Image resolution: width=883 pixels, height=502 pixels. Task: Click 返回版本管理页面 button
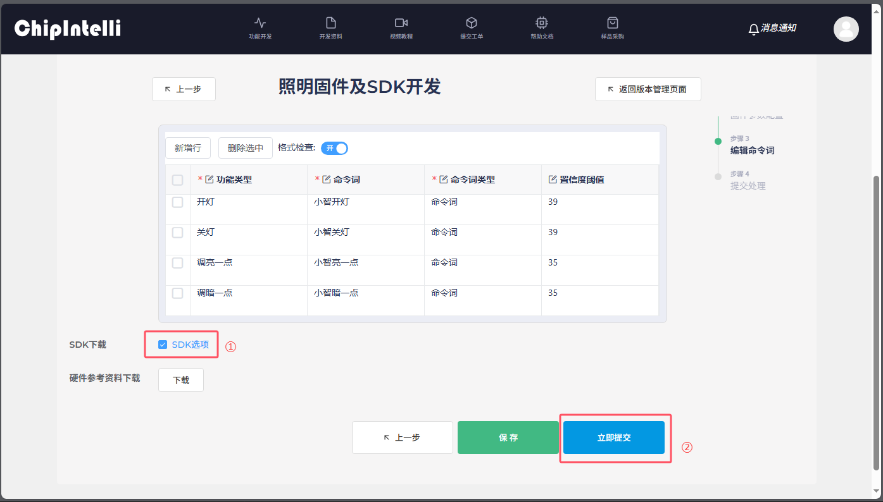(648, 89)
